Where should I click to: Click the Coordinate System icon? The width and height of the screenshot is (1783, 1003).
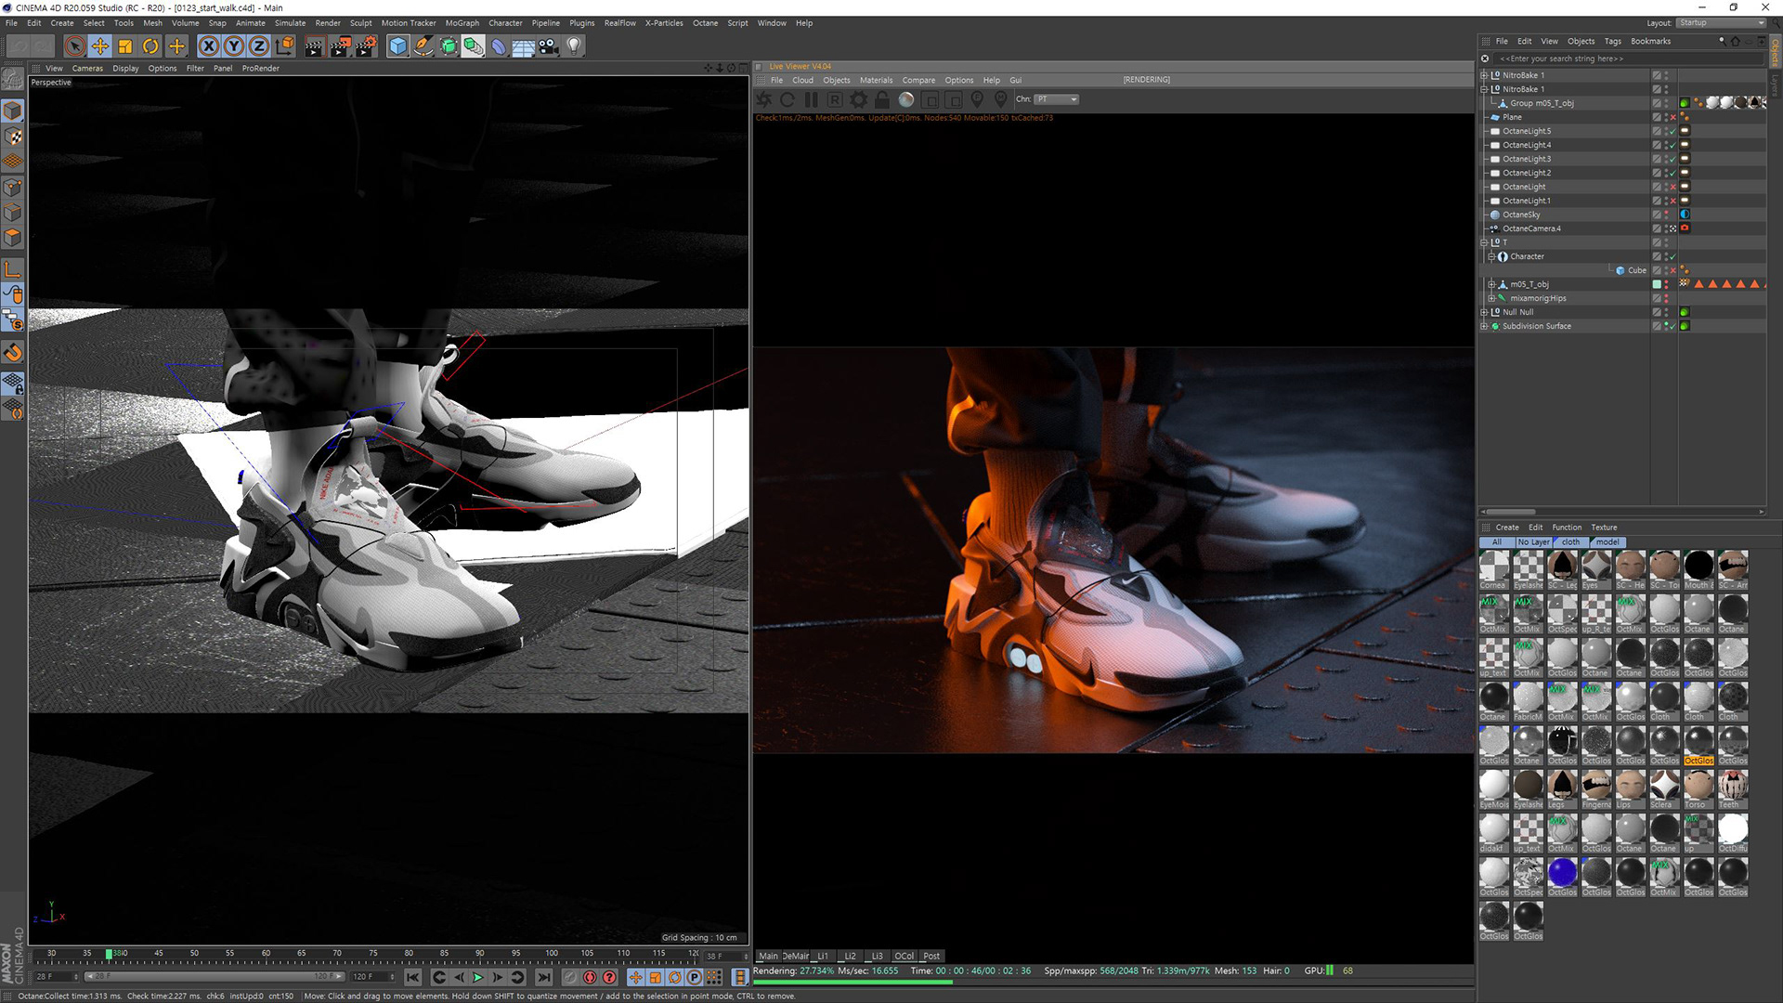pyautogui.click(x=285, y=46)
